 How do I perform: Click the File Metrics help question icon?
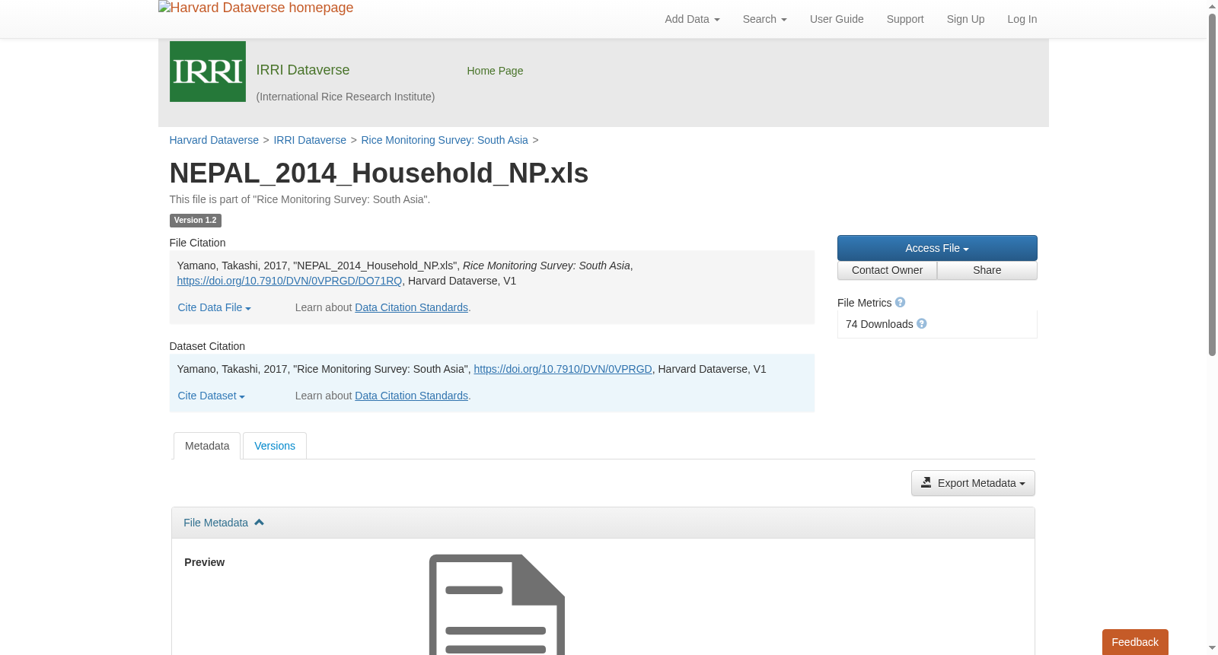tap(900, 303)
